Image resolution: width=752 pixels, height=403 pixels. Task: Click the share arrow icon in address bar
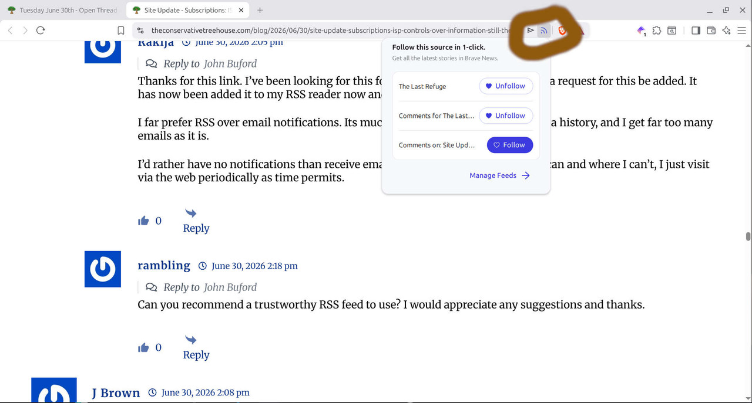point(531,31)
